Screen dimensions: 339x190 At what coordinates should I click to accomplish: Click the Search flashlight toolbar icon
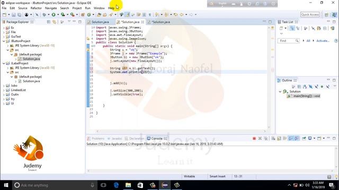pyautogui.click(x=111, y=15)
